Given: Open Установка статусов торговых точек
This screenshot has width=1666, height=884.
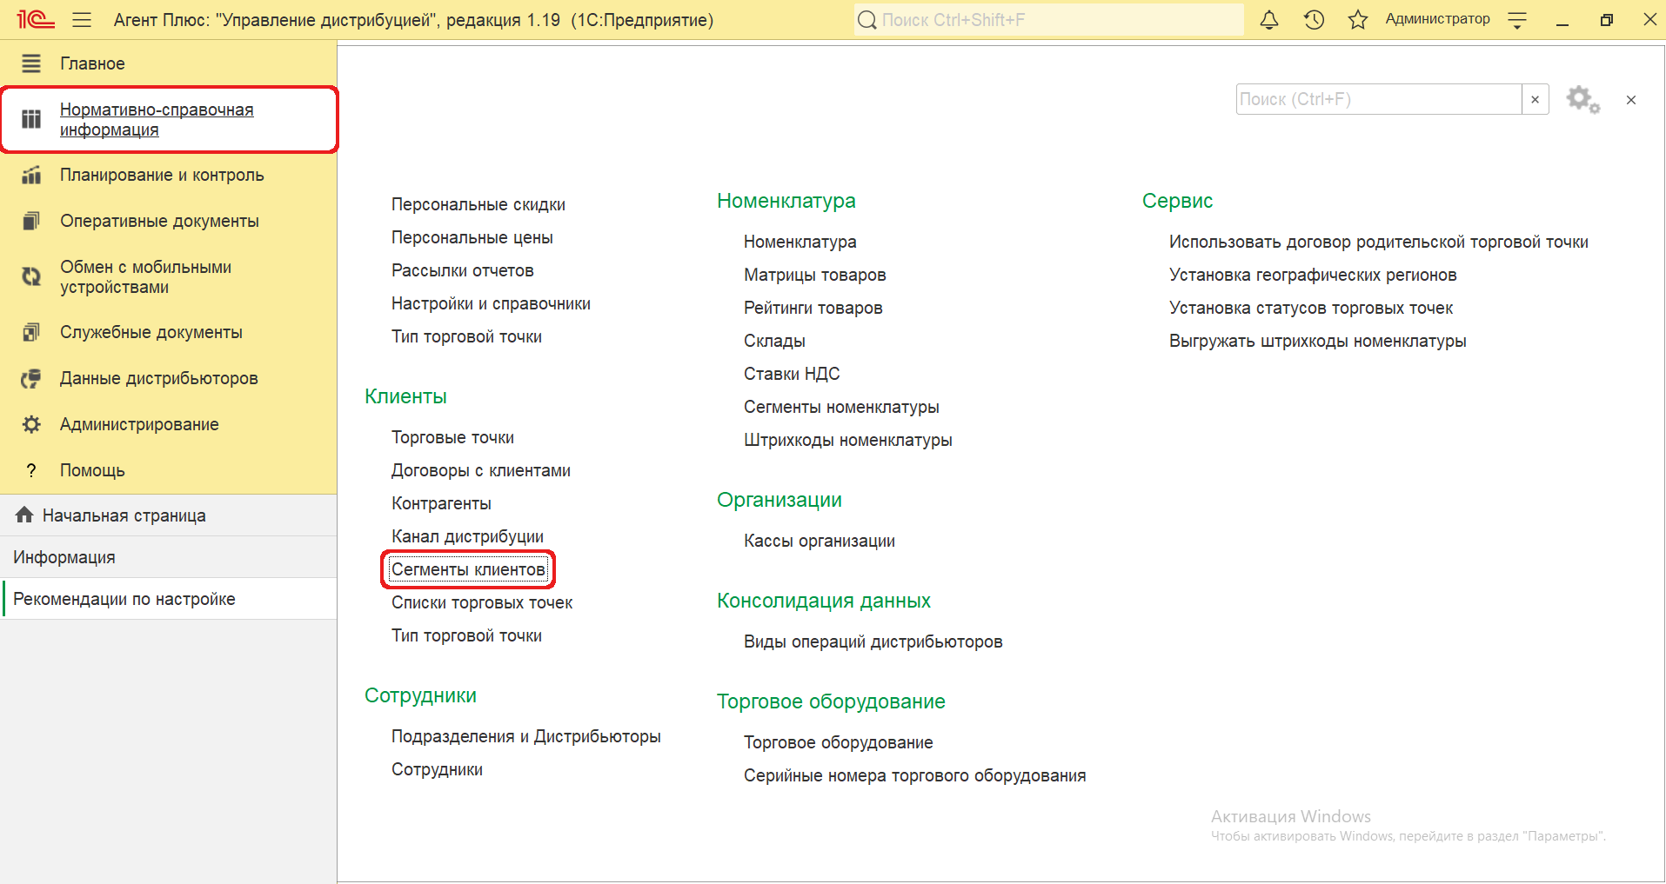Looking at the screenshot, I should pos(1311,308).
